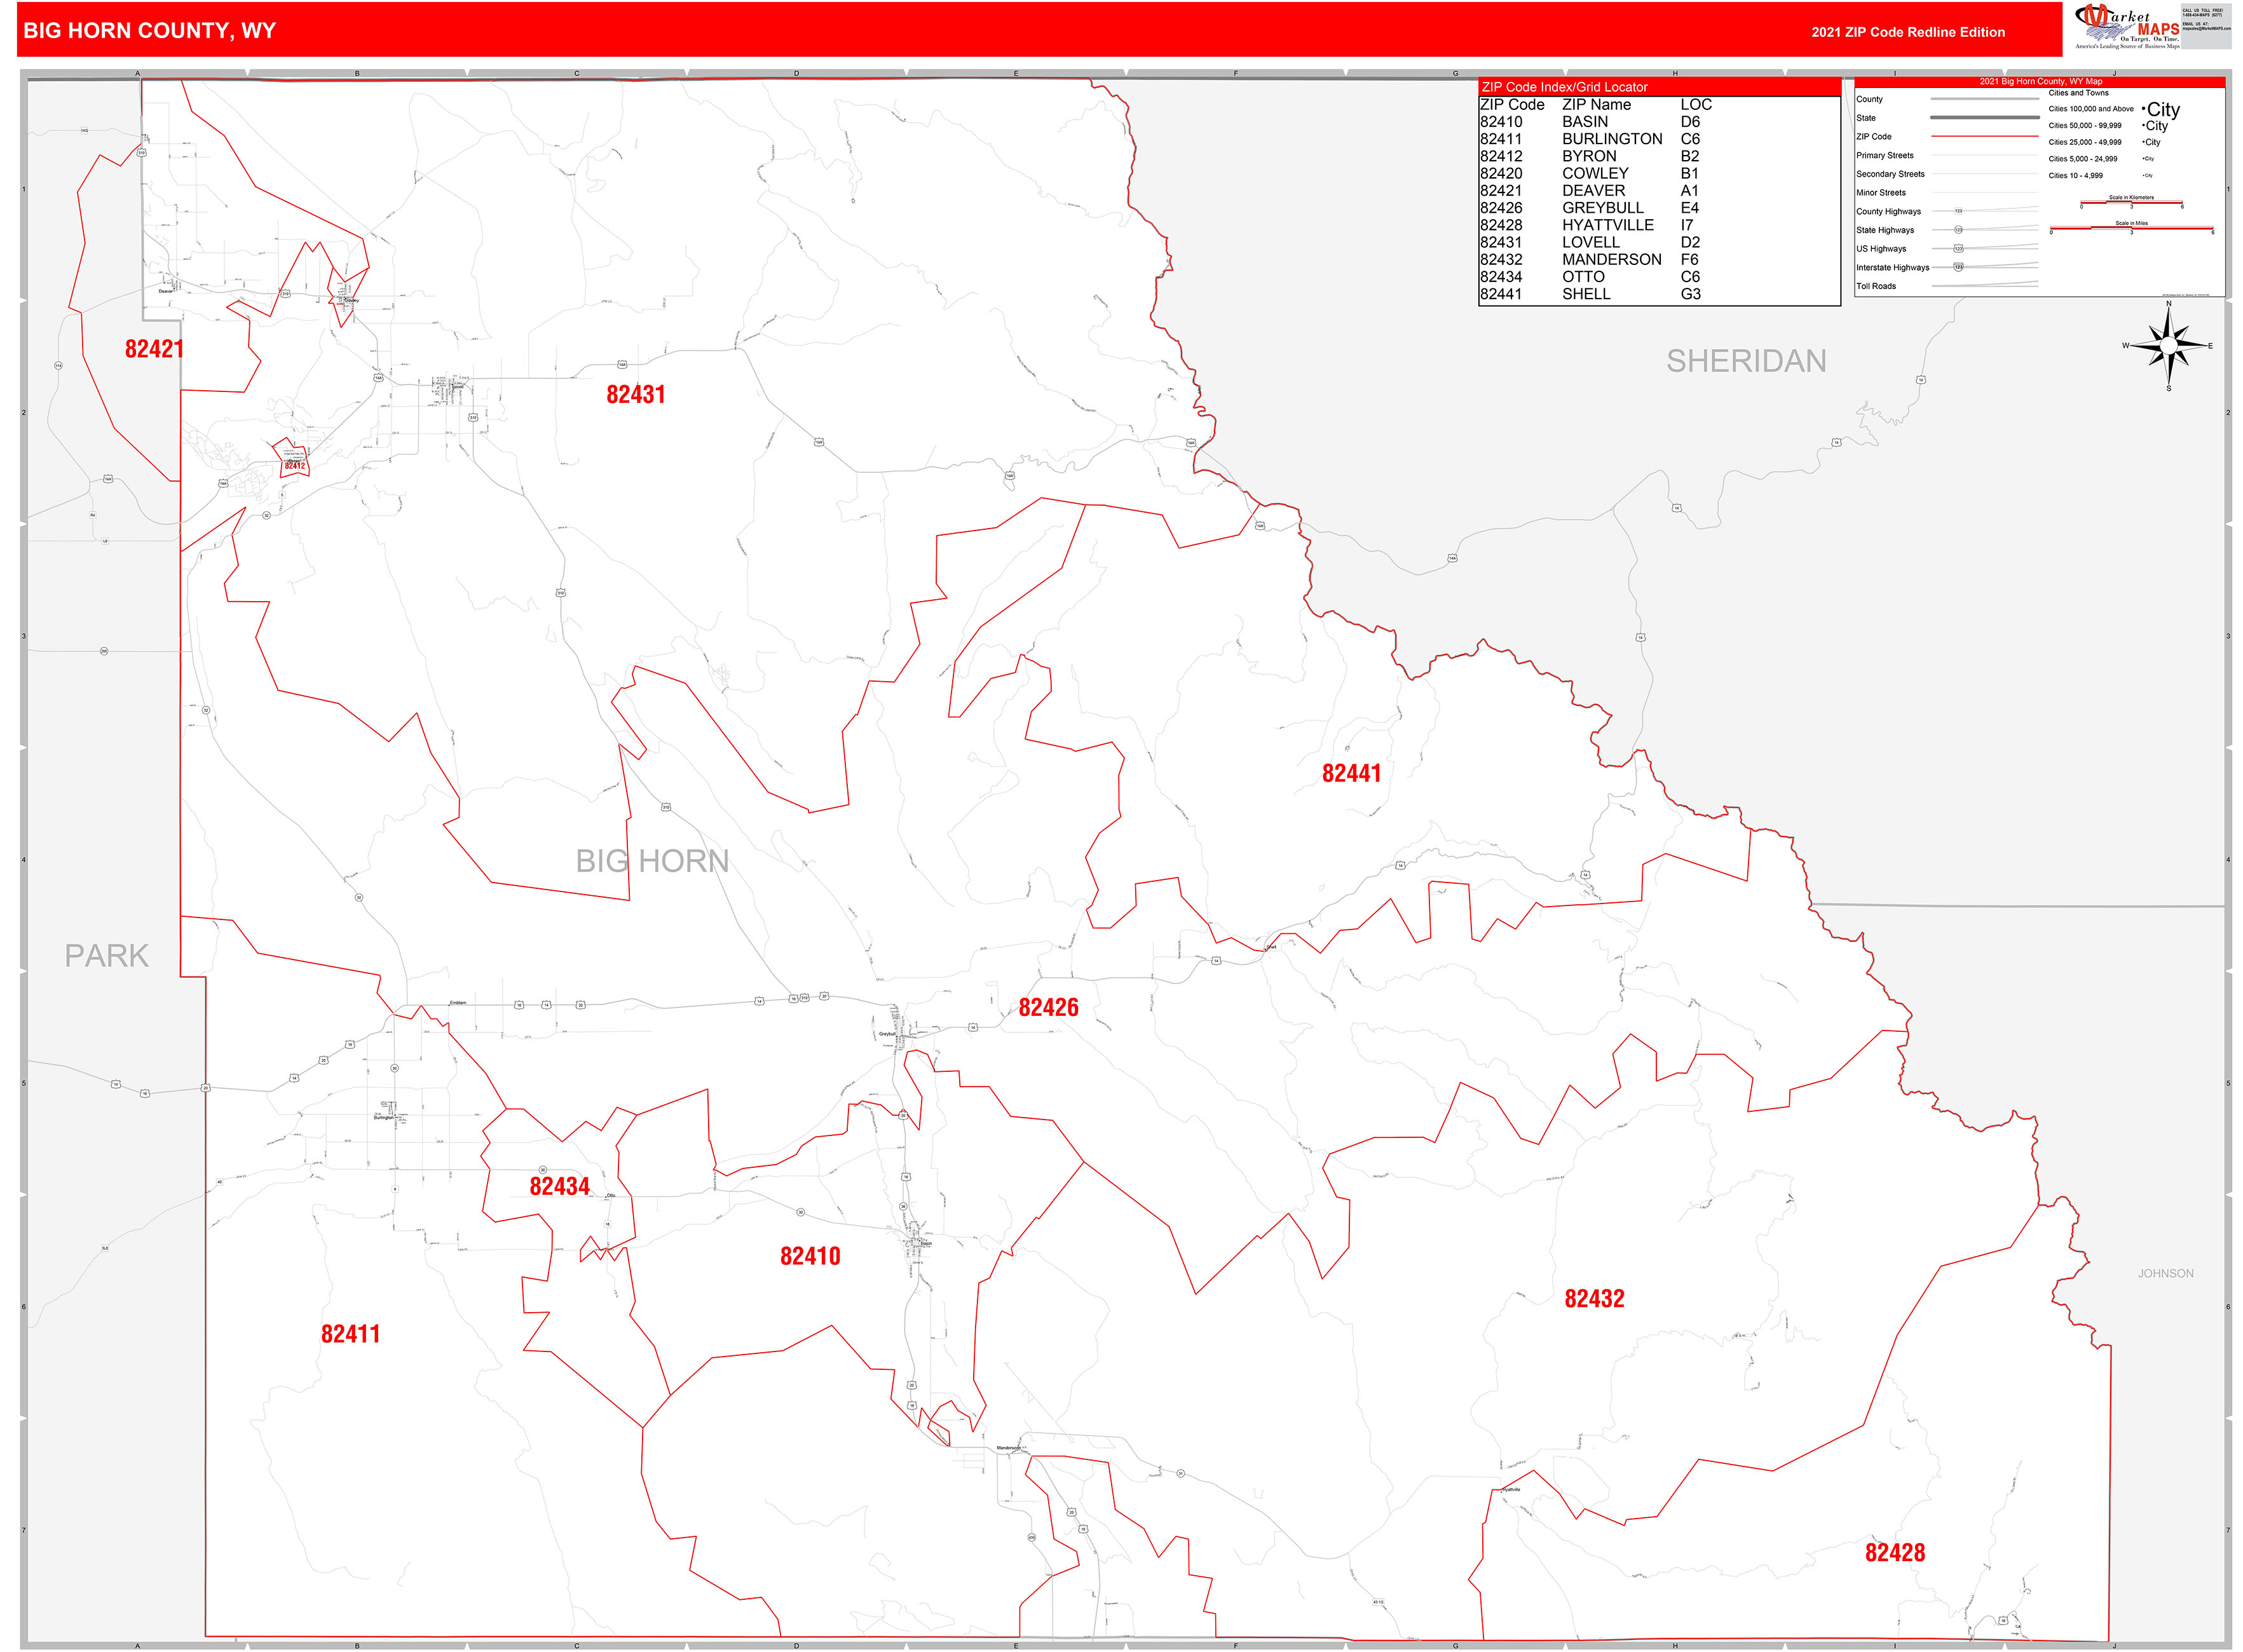Click the 82431 ZIP label on the map
2243x1652 pixels.
pos(636,394)
